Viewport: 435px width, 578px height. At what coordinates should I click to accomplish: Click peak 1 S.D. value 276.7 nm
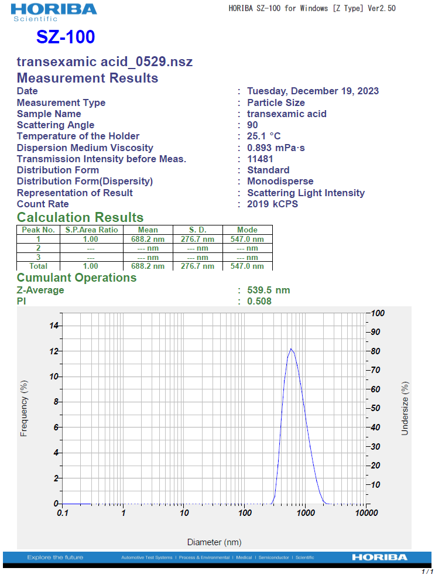197,239
